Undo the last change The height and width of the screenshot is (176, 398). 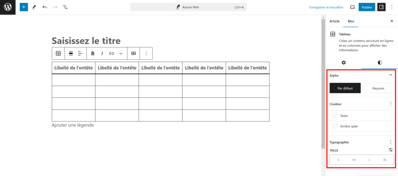[x=45, y=7]
